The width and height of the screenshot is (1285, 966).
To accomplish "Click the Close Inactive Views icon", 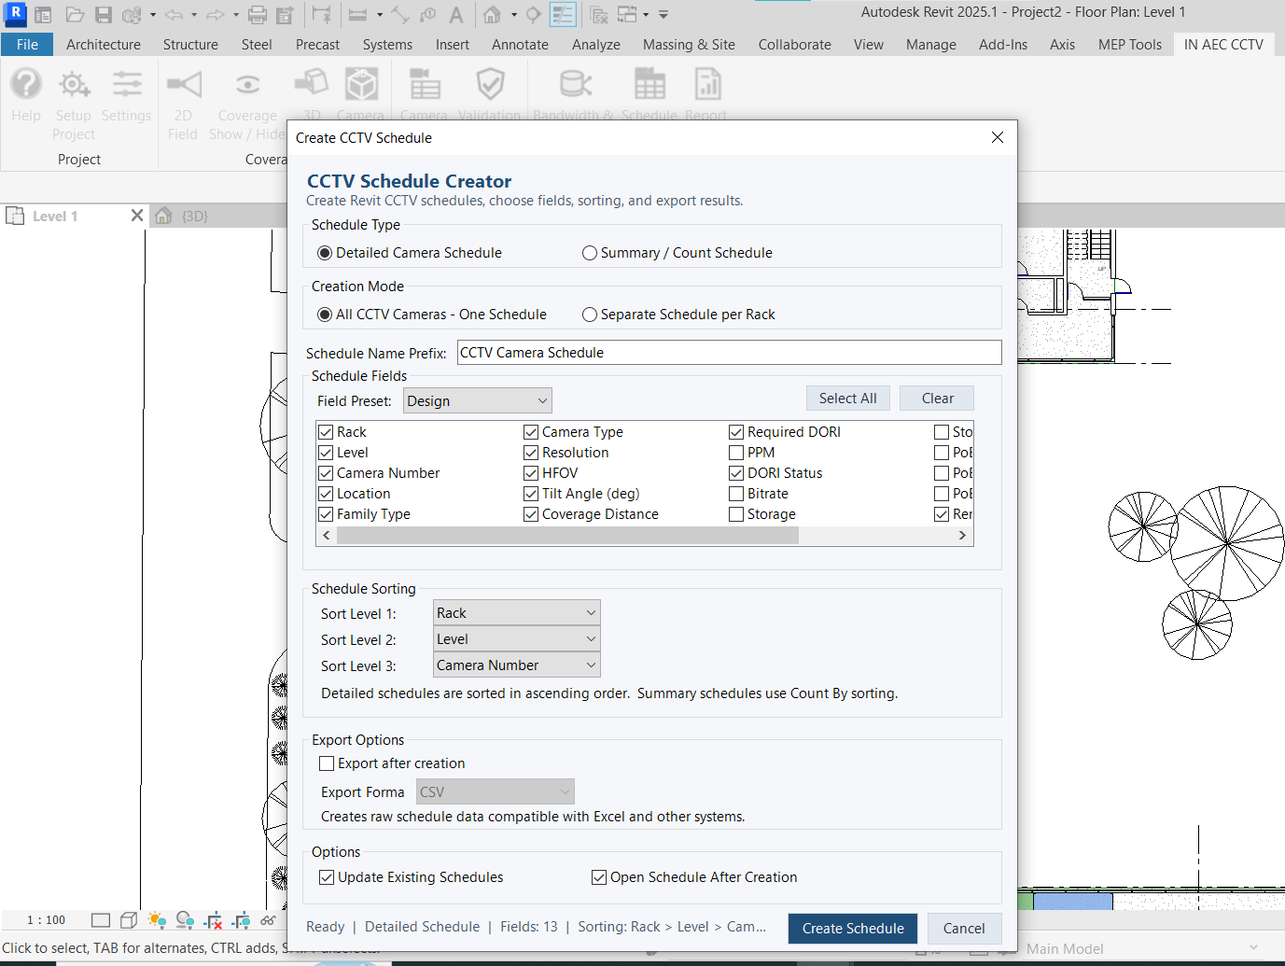I will (x=599, y=15).
